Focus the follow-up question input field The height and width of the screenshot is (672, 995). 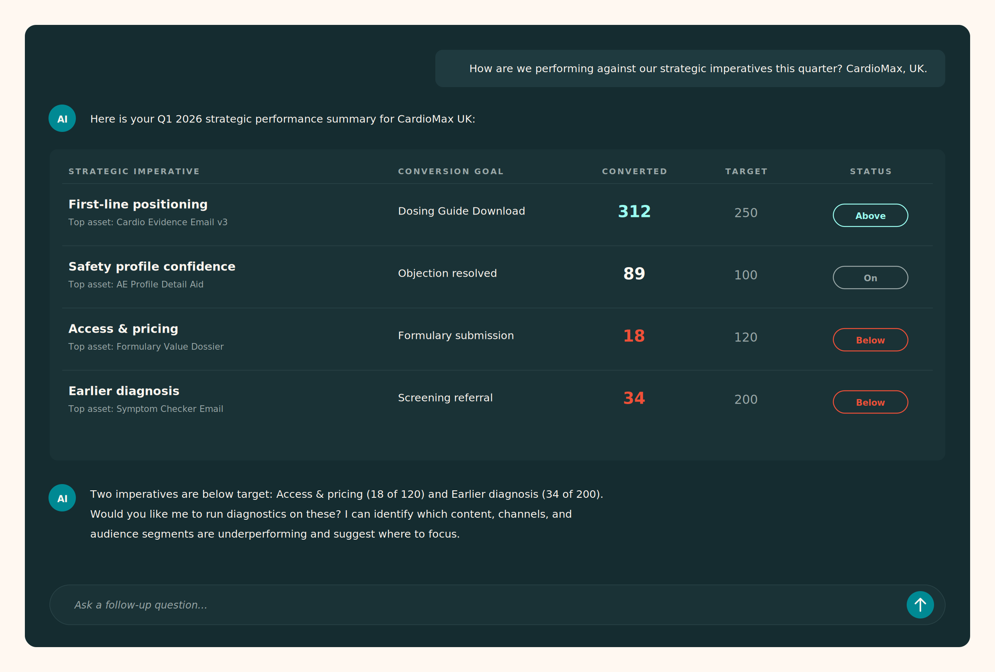[497, 605]
